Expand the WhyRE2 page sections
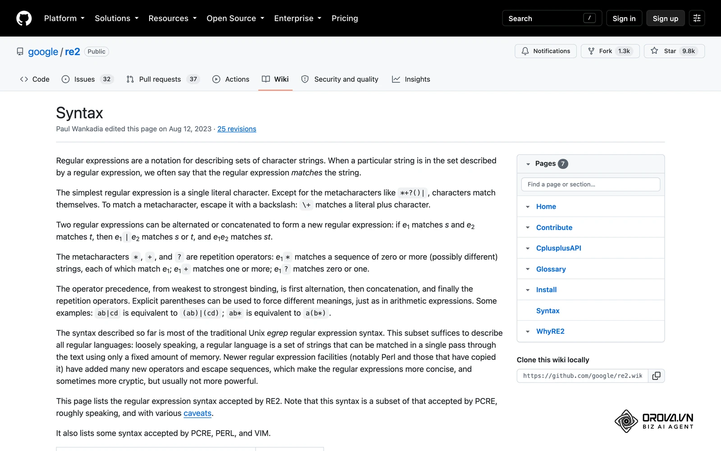This screenshot has width=721, height=451. [x=528, y=331]
